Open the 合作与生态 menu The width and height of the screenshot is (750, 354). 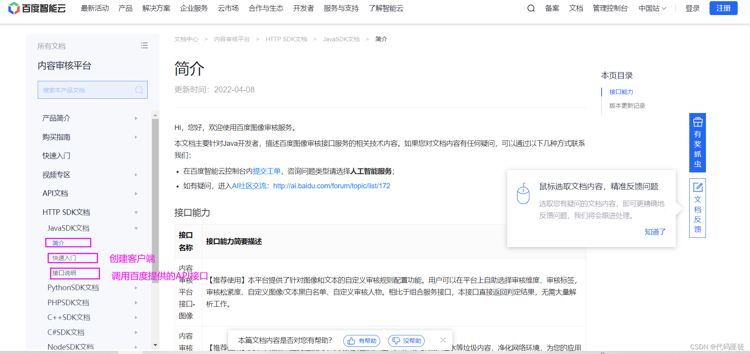click(x=266, y=8)
